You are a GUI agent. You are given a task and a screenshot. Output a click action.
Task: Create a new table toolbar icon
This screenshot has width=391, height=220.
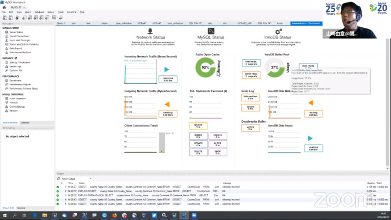pos(30,18)
